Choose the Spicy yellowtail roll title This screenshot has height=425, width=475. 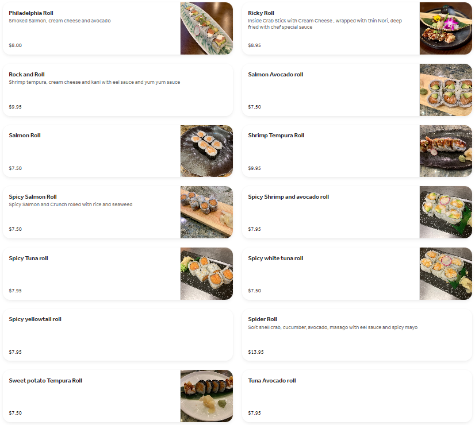[x=35, y=319]
